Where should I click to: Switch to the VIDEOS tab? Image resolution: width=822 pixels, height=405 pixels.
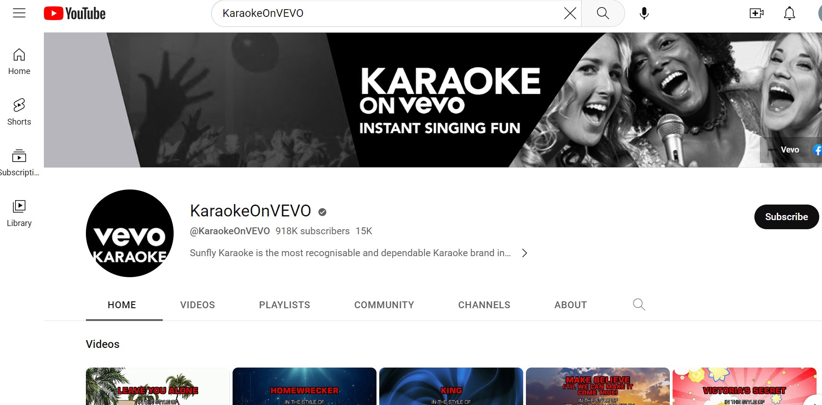click(x=197, y=305)
